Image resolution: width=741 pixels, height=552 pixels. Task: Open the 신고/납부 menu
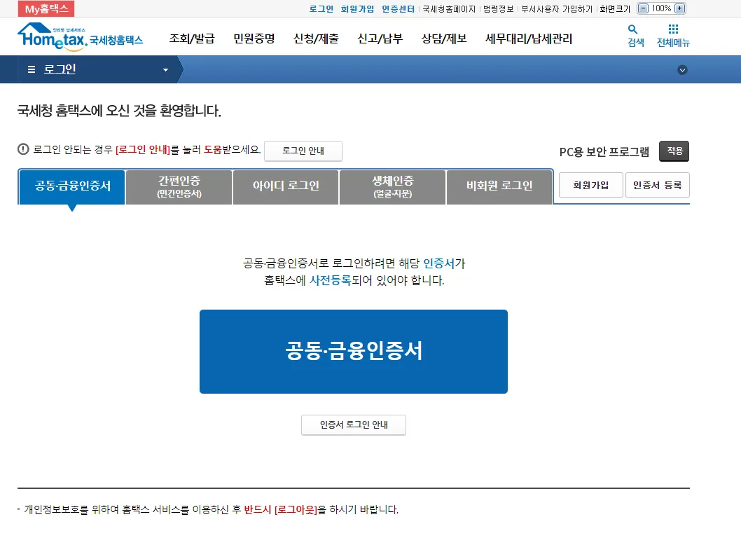380,39
